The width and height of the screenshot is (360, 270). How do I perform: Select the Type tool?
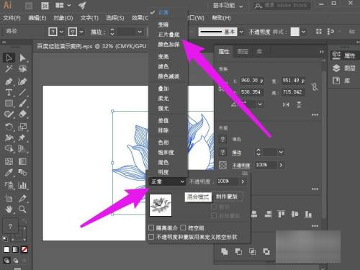pyautogui.click(x=9, y=92)
